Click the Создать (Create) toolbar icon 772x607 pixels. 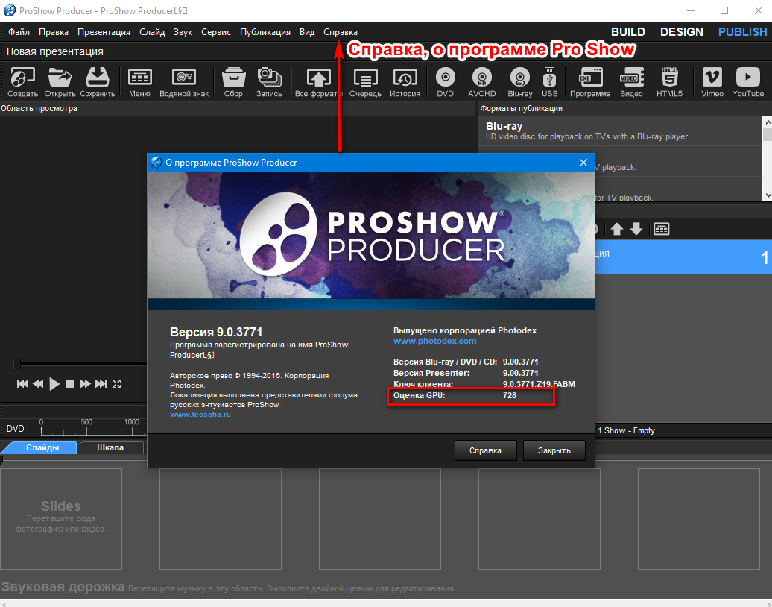[x=22, y=82]
